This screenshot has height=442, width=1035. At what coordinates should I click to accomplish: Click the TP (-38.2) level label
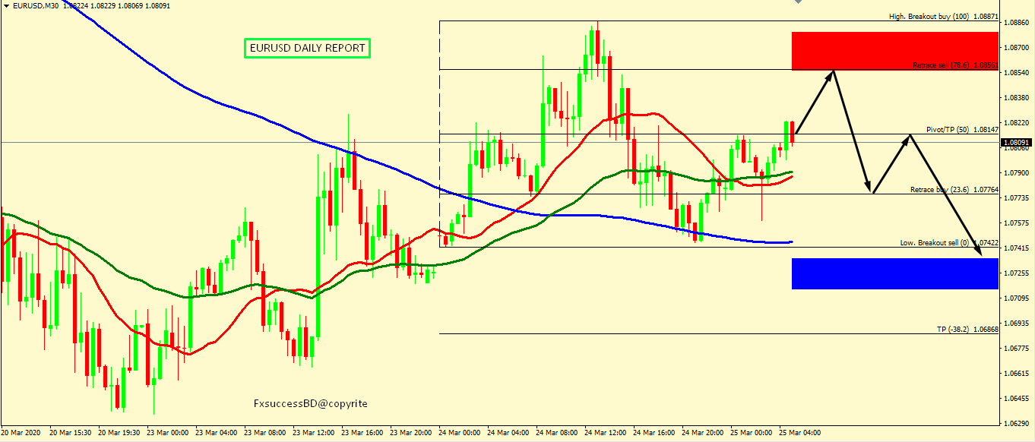click(954, 330)
